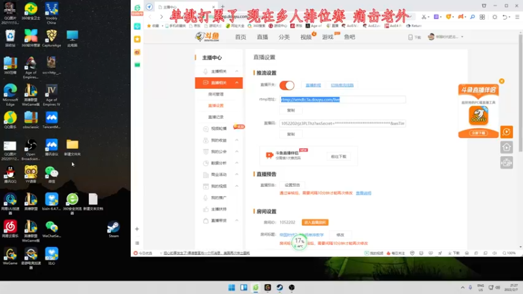
Task: Click the 斗鱼直播伴侣 promo card
Action: click(479, 111)
